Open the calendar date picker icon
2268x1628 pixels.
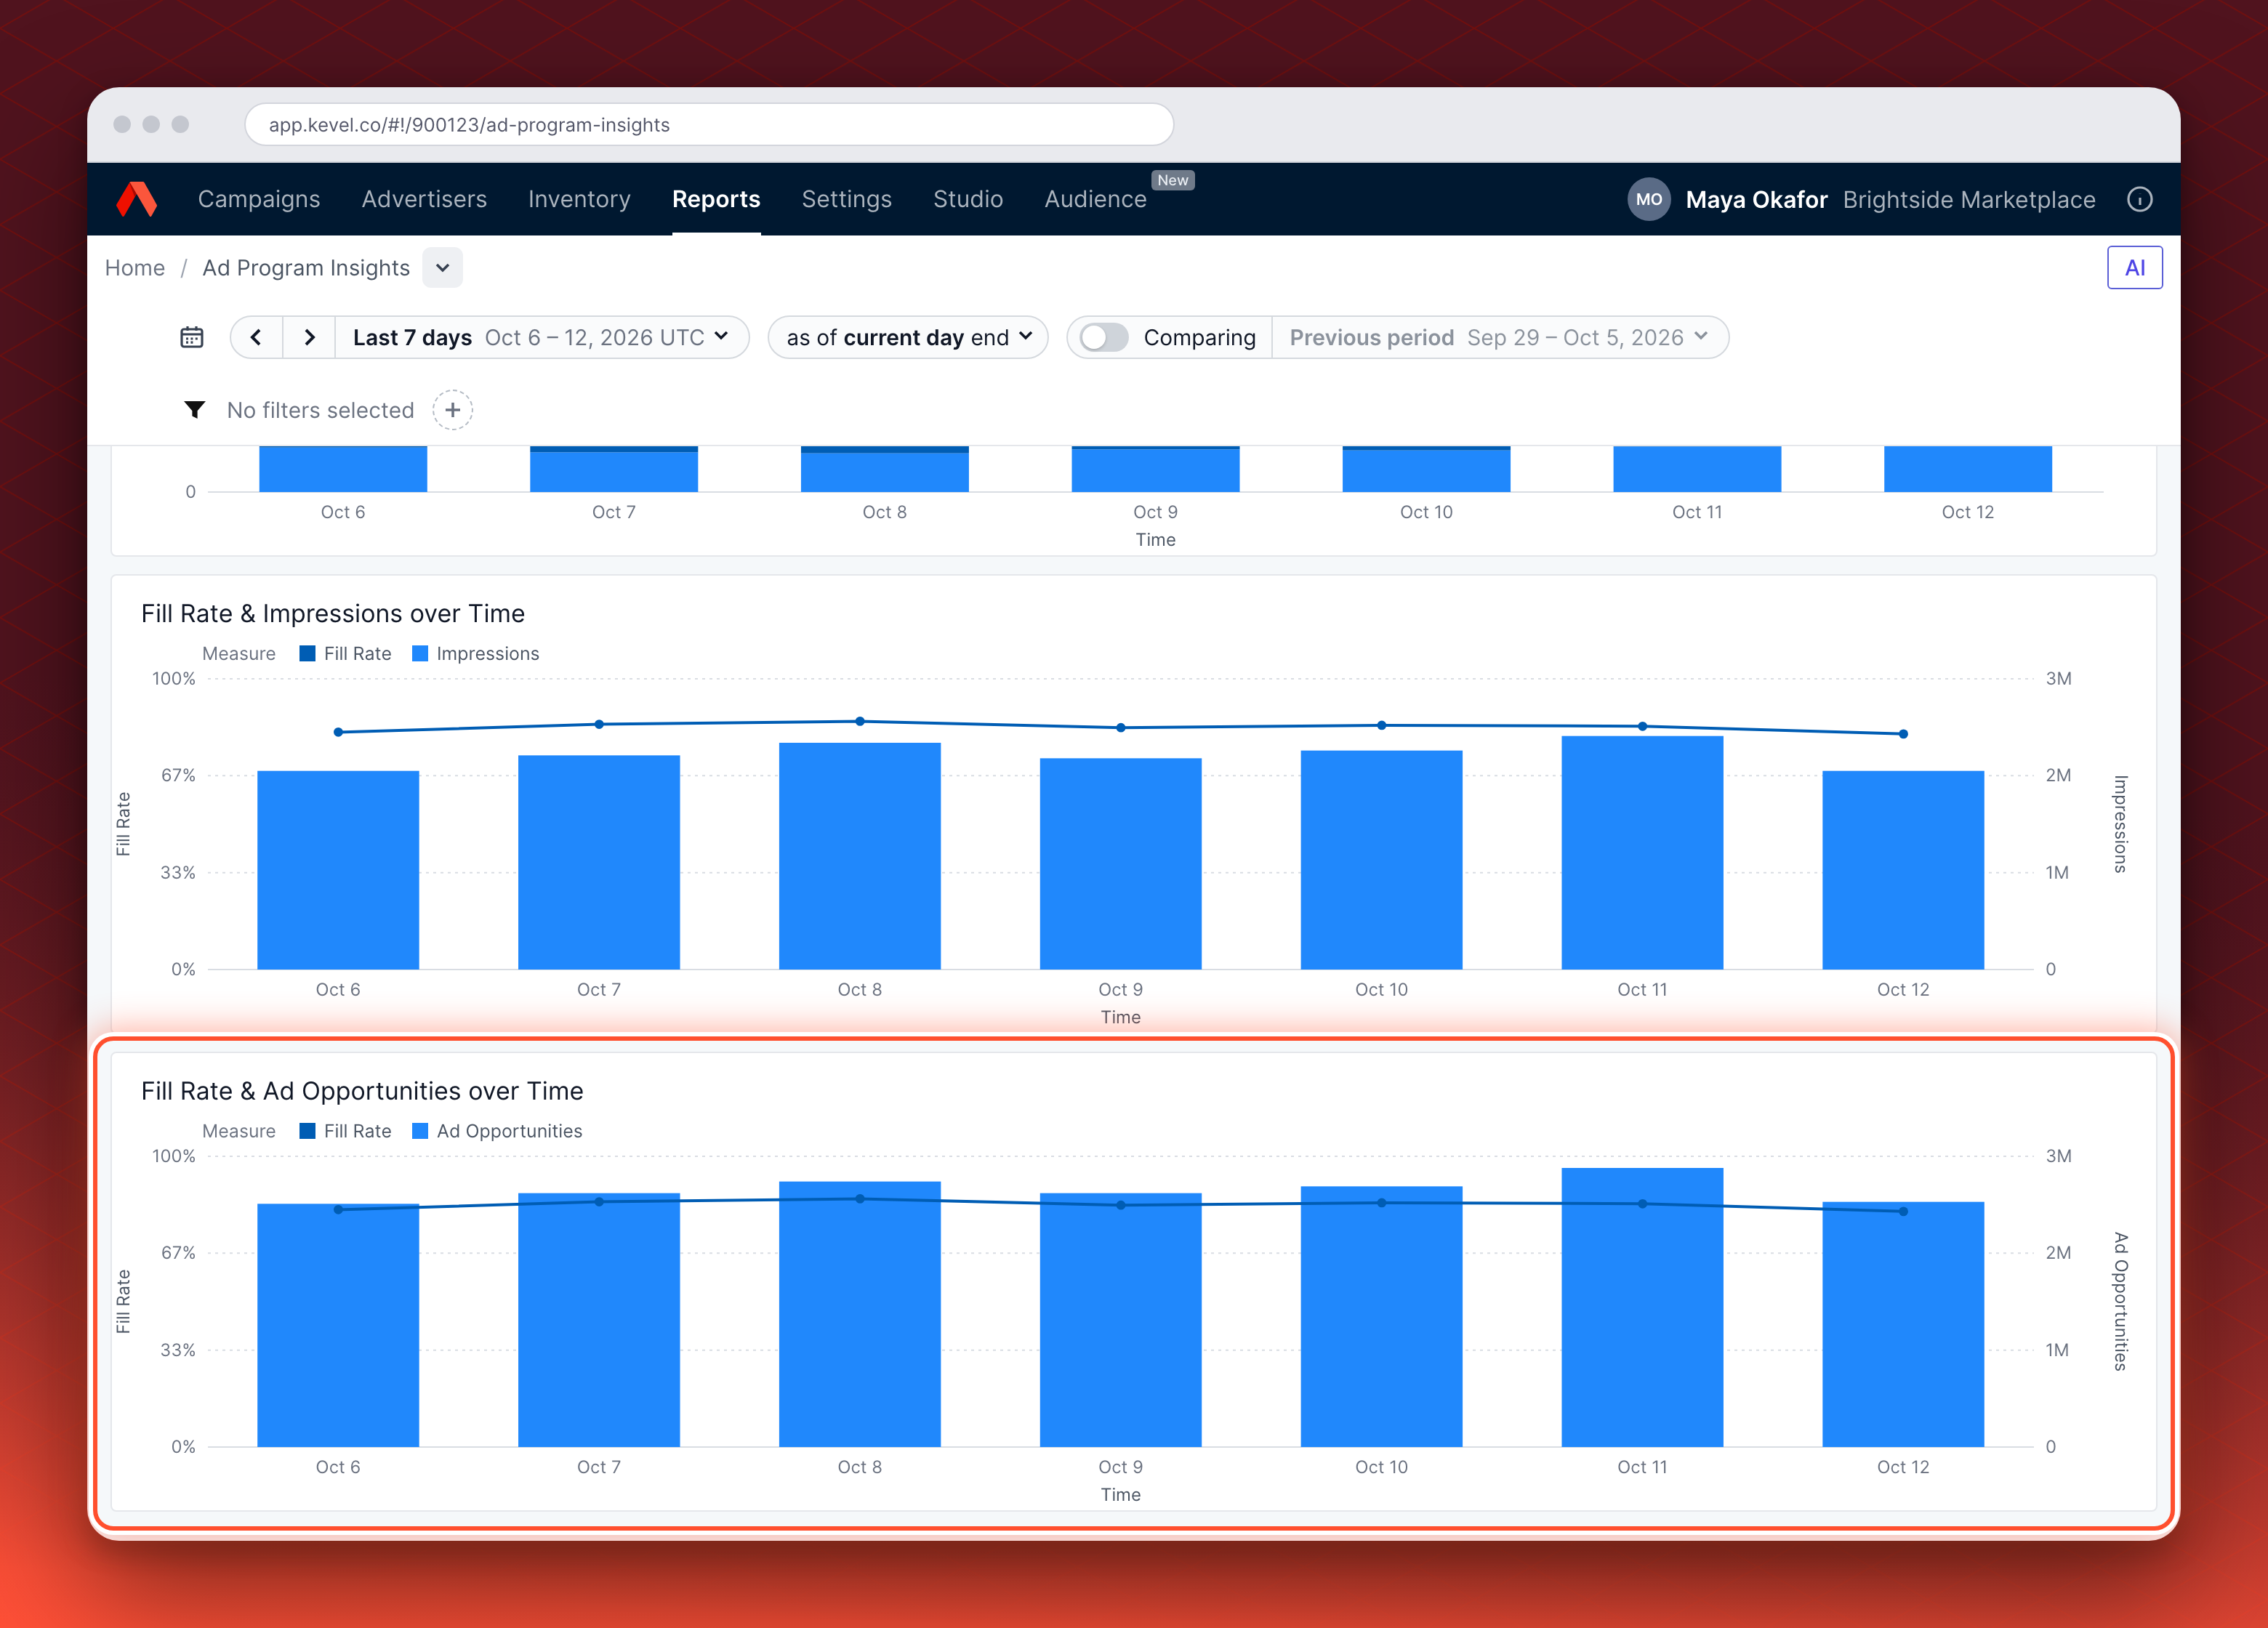[x=192, y=338]
